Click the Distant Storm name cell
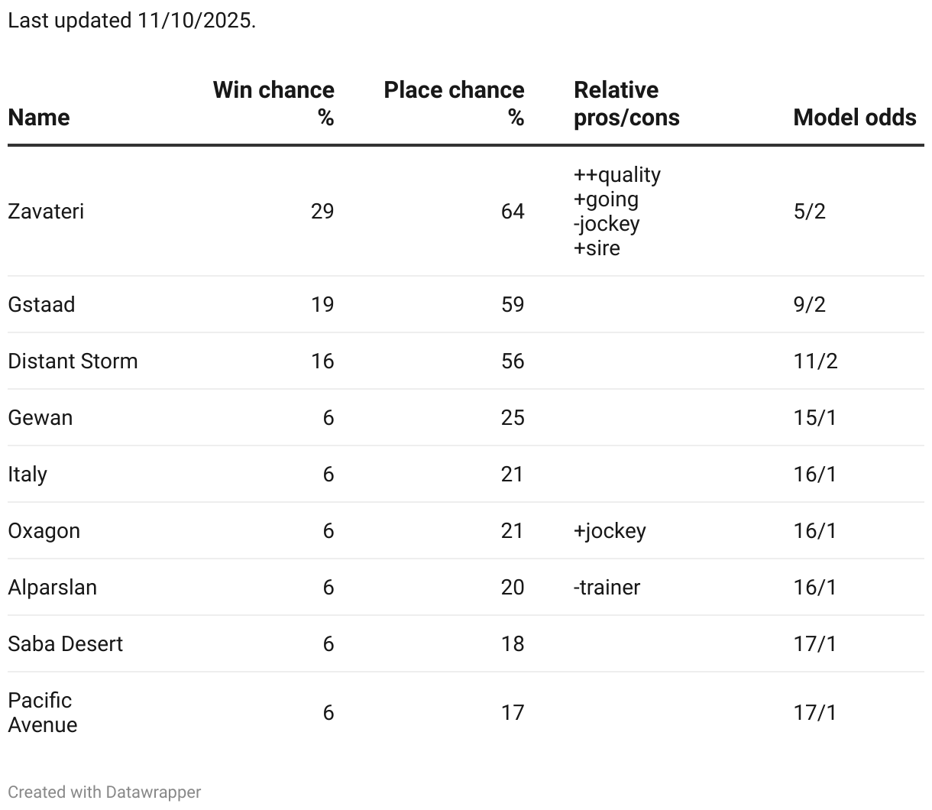 coord(73,361)
